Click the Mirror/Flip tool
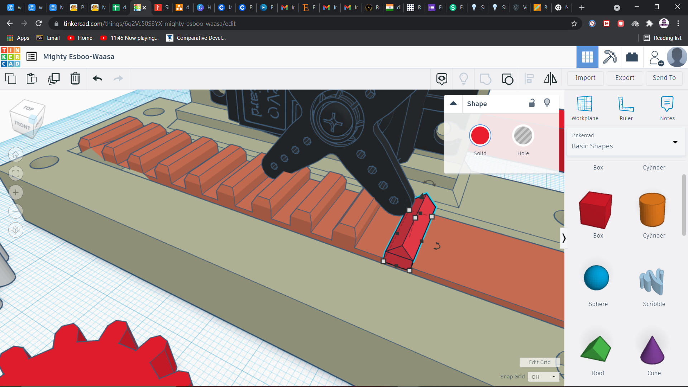This screenshot has height=387, width=688. [x=550, y=78]
